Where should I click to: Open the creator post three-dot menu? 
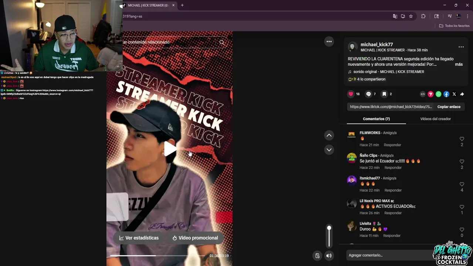[461, 47]
